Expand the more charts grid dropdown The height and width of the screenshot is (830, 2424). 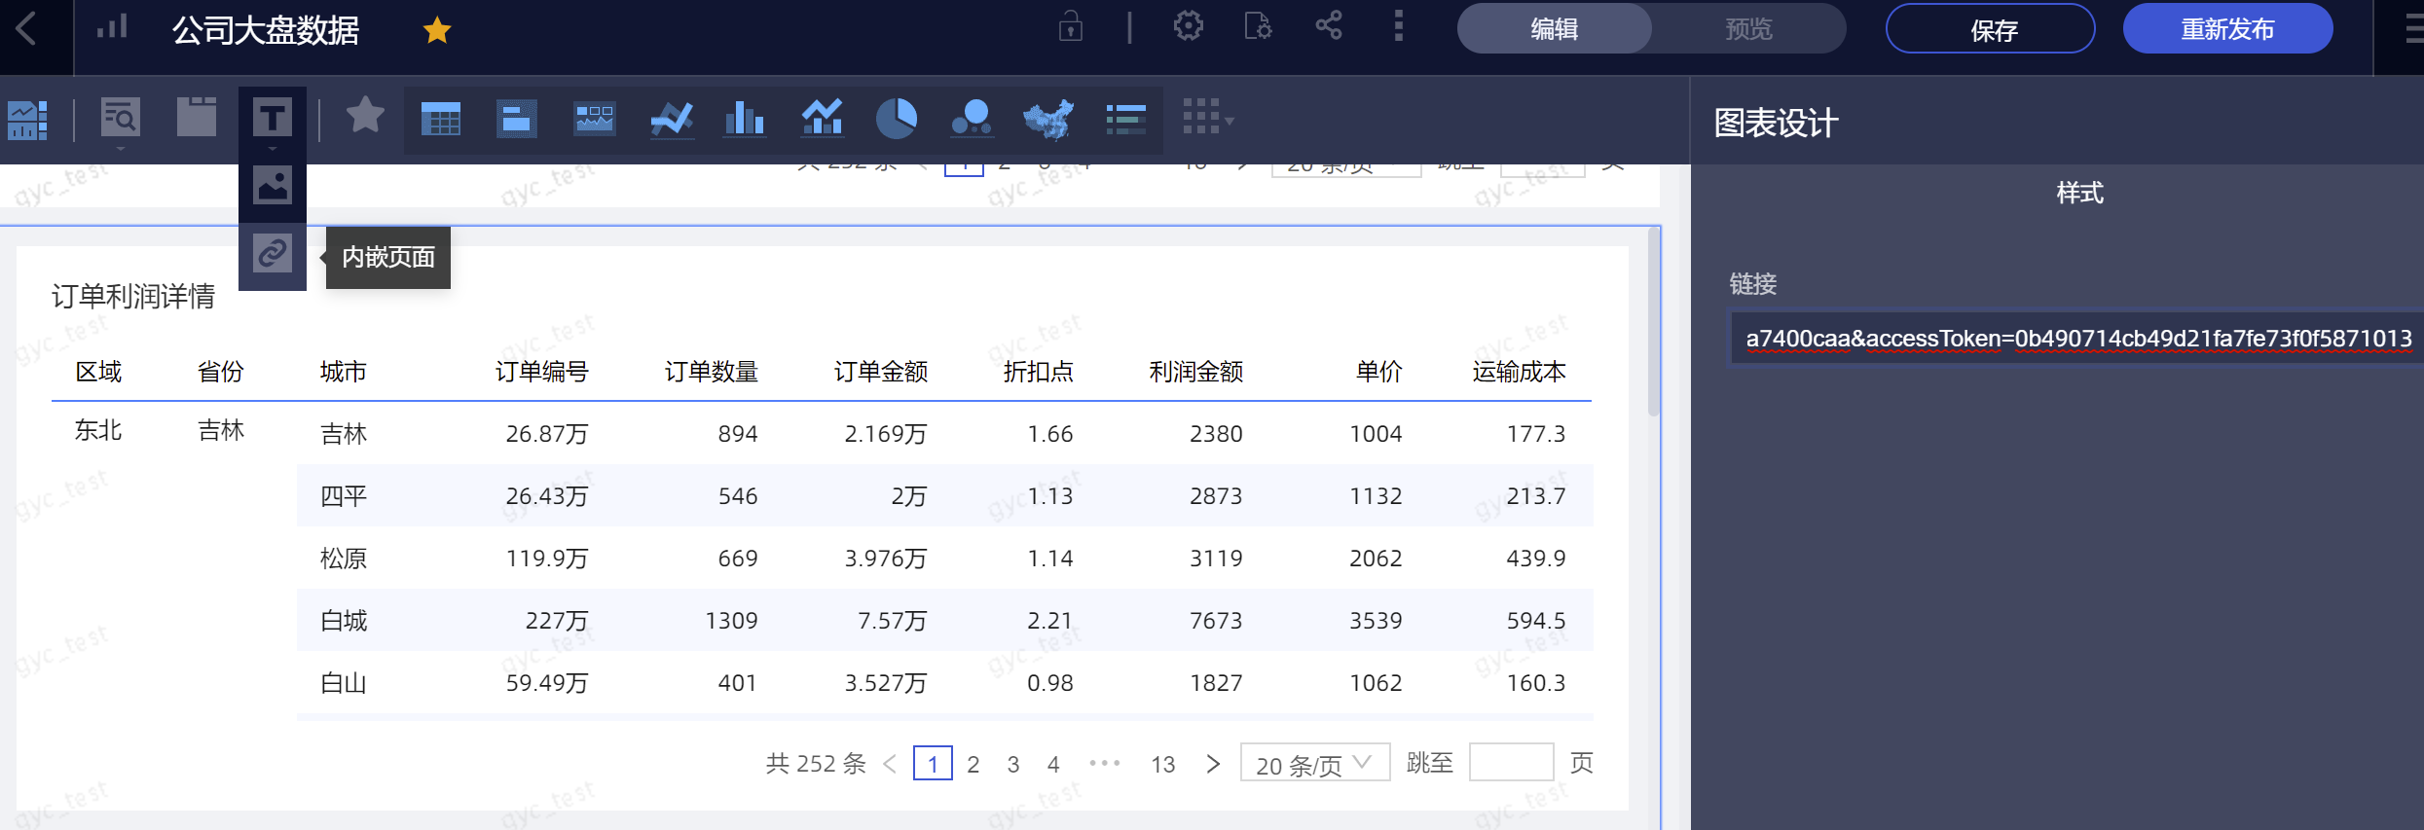click(x=1208, y=118)
